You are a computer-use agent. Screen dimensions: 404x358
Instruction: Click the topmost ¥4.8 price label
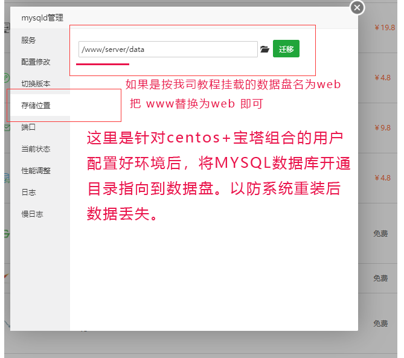pyautogui.click(x=382, y=78)
